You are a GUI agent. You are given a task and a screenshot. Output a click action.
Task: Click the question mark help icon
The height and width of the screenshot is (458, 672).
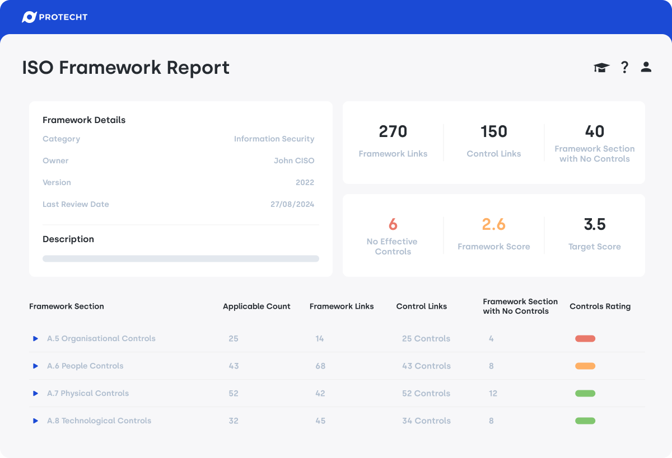[624, 67]
